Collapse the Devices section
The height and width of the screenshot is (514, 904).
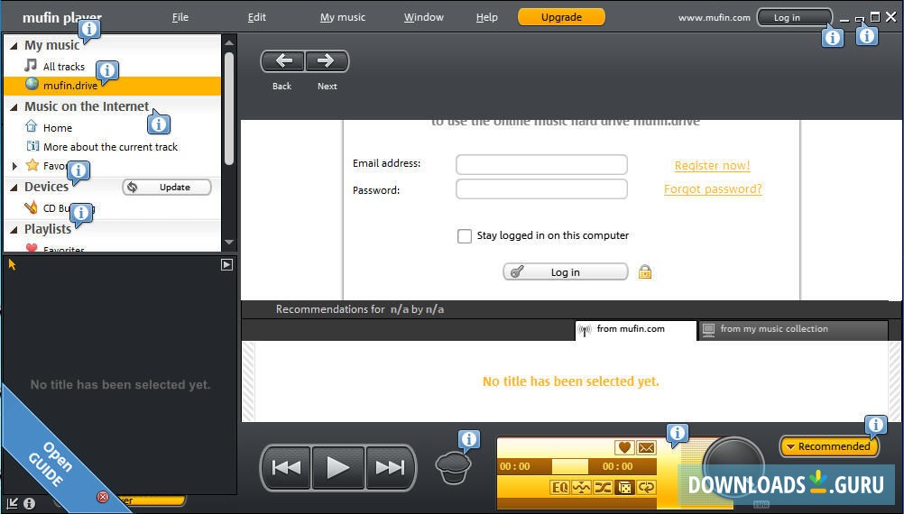click(x=14, y=188)
